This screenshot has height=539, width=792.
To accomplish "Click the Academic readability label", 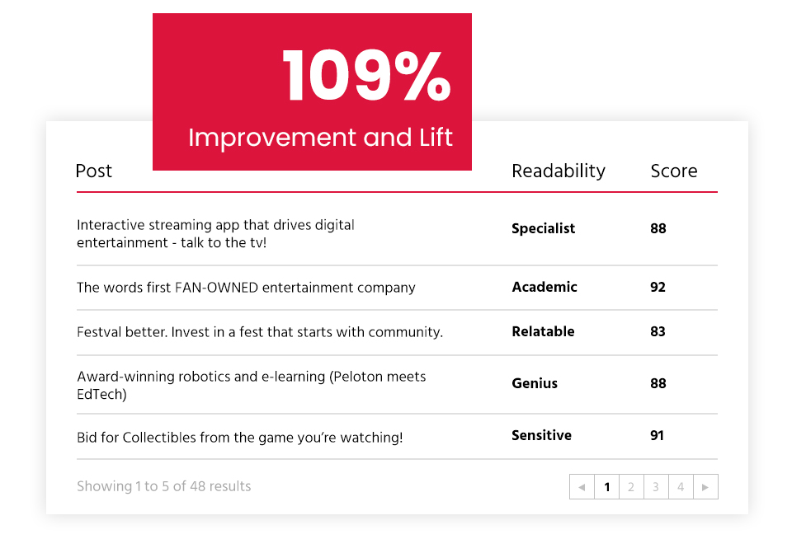I will pyautogui.click(x=544, y=287).
